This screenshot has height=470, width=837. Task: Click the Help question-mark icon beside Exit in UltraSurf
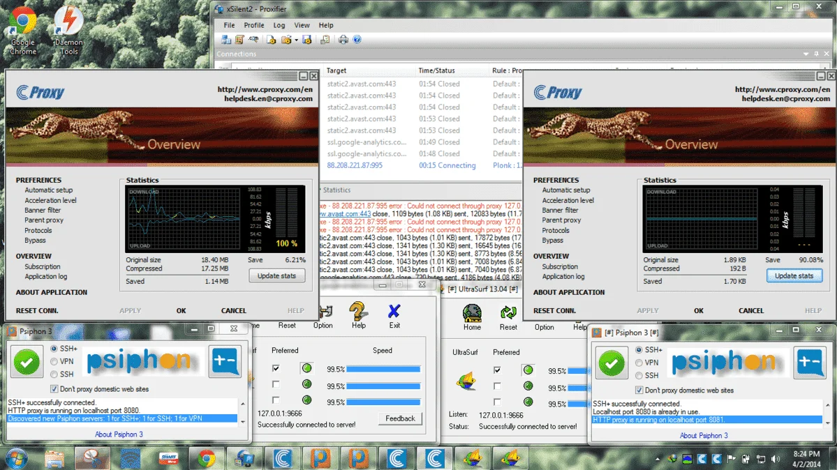pos(358,315)
